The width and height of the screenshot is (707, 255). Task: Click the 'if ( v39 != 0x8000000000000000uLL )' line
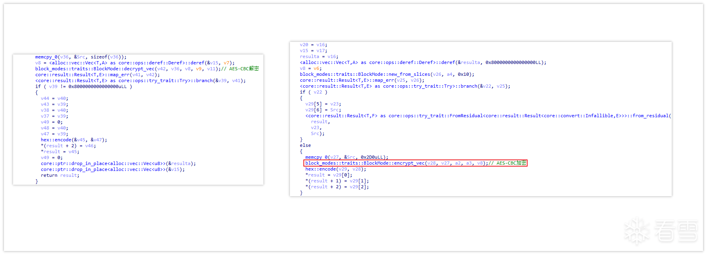84,86
